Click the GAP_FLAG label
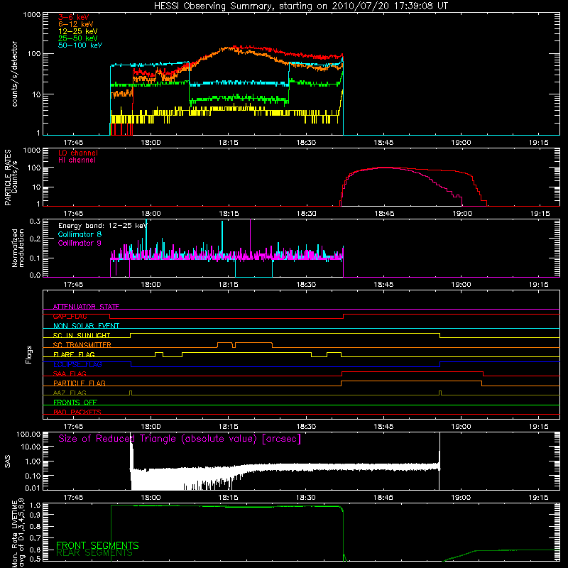The width and height of the screenshot is (568, 568). click(x=70, y=316)
